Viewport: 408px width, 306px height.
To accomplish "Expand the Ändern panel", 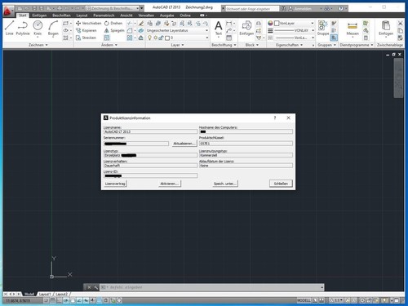I will pyautogui.click(x=109, y=45).
